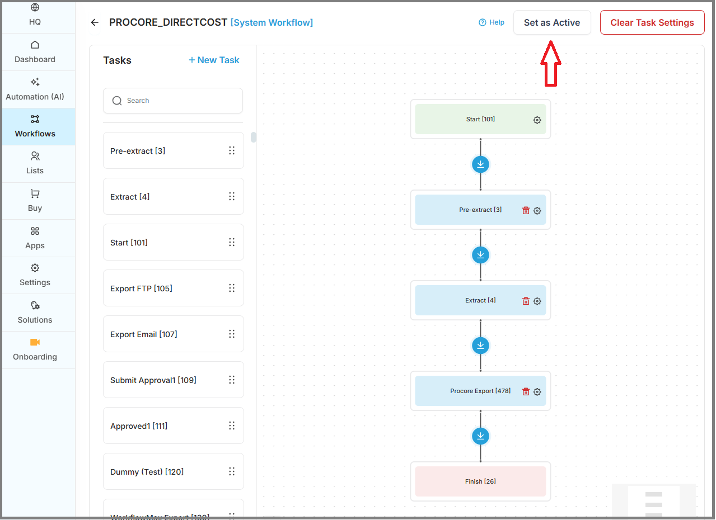Click insert arrow below Start [101] node
The width and height of the screenshot is (716, 520).
480,164
